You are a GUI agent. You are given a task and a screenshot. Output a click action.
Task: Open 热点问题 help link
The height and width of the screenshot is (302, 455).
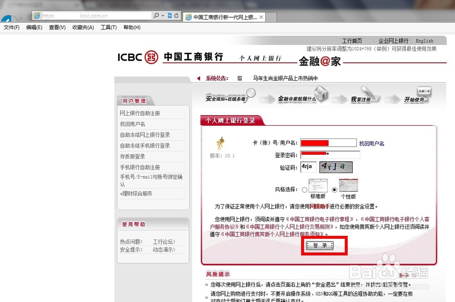[131, 241]
